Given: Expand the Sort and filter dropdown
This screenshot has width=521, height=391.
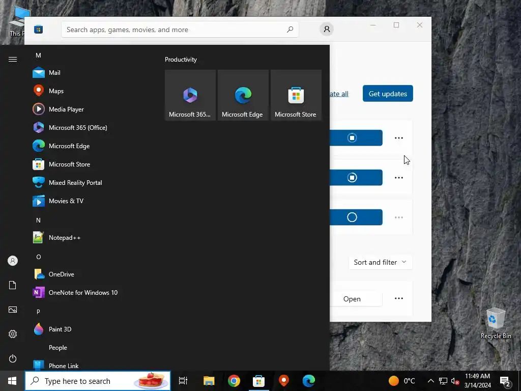Looking at the screenshot, I should pyautogui.click(x=380, y=262).
